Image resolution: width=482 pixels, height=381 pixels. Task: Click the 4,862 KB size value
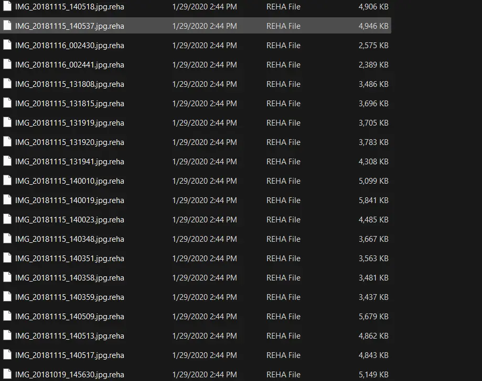pyautogui.click(x=373, y=336)
